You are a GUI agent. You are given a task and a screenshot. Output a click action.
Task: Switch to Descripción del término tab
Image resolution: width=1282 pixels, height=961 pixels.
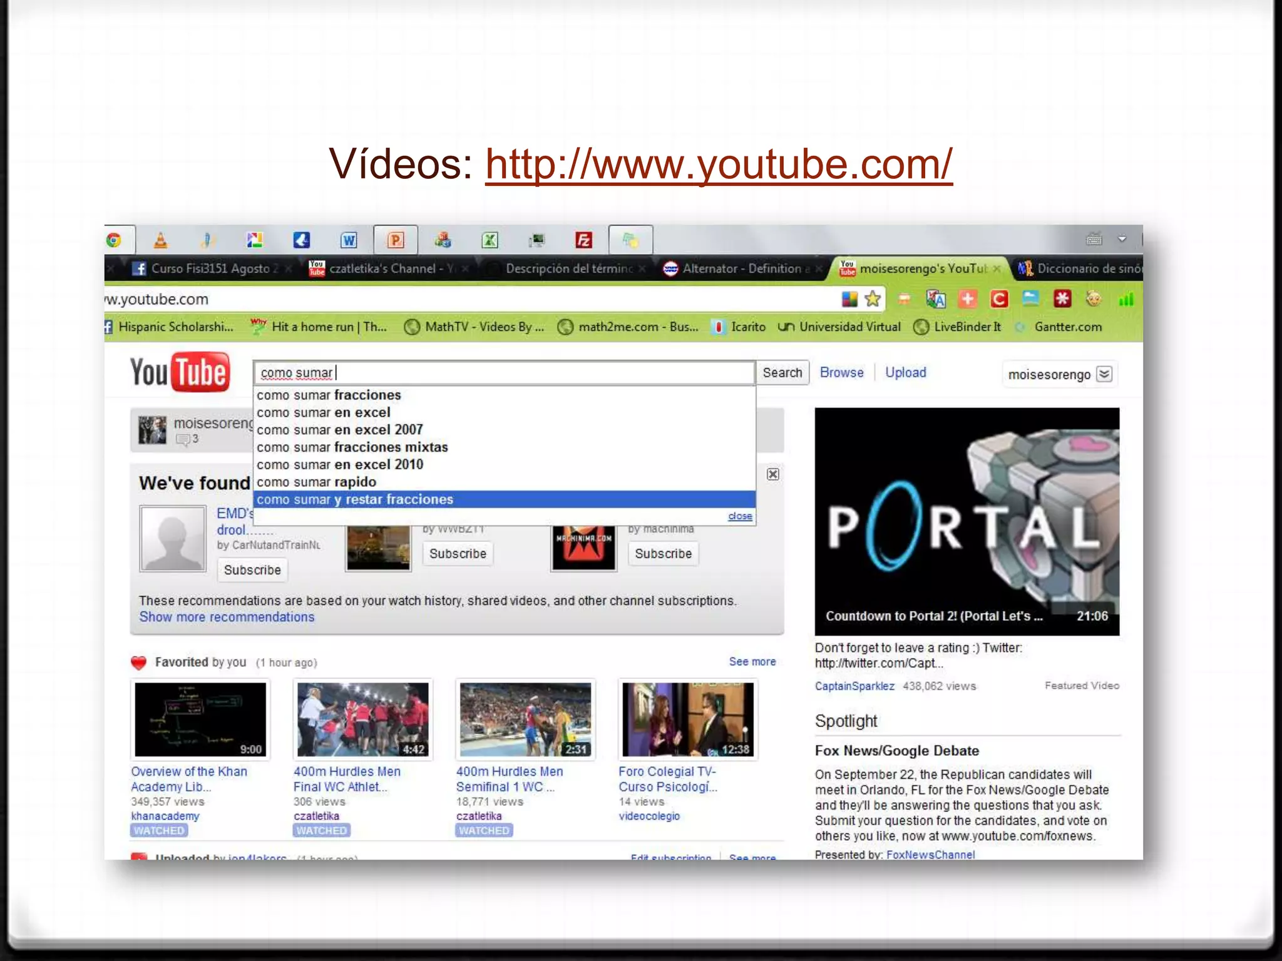pos(568,268)
